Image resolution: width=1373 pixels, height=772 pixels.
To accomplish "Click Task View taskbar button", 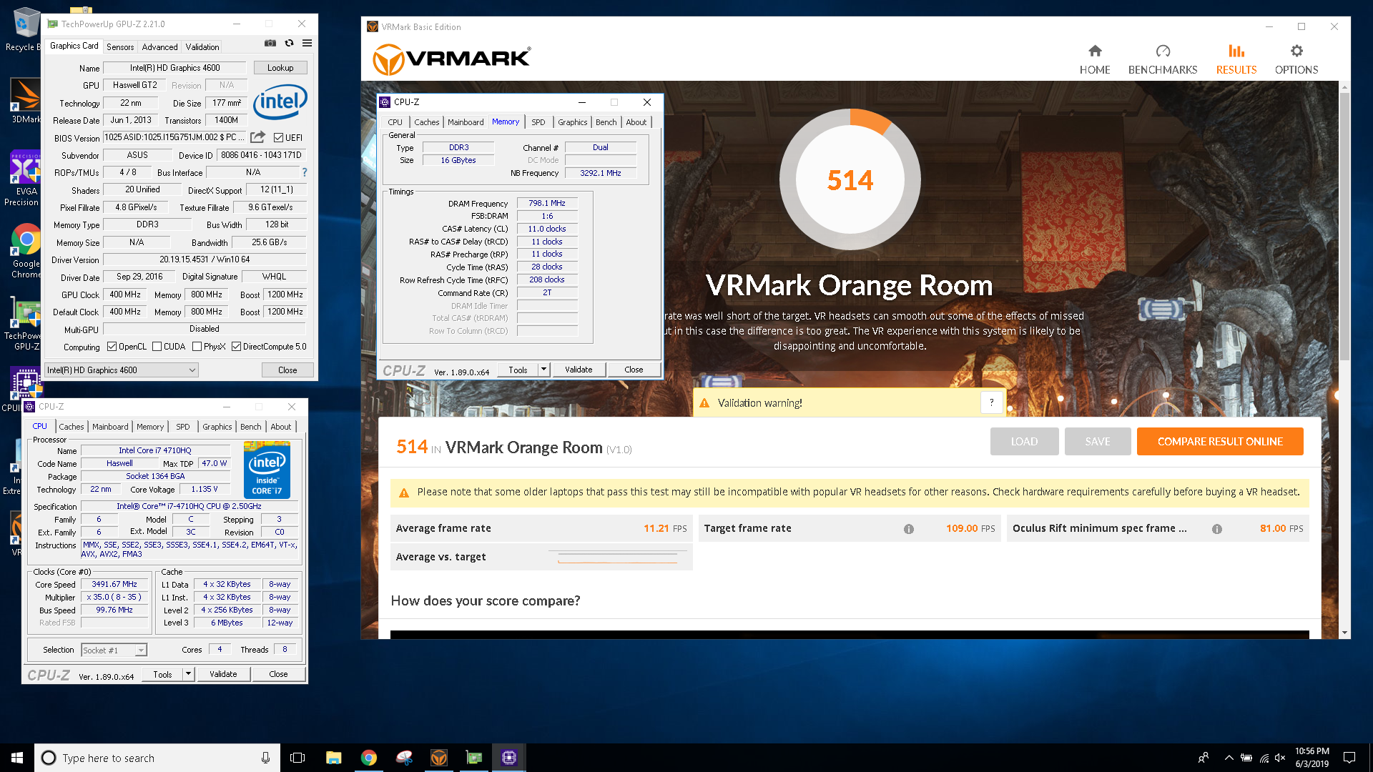I will pos(297,758).
